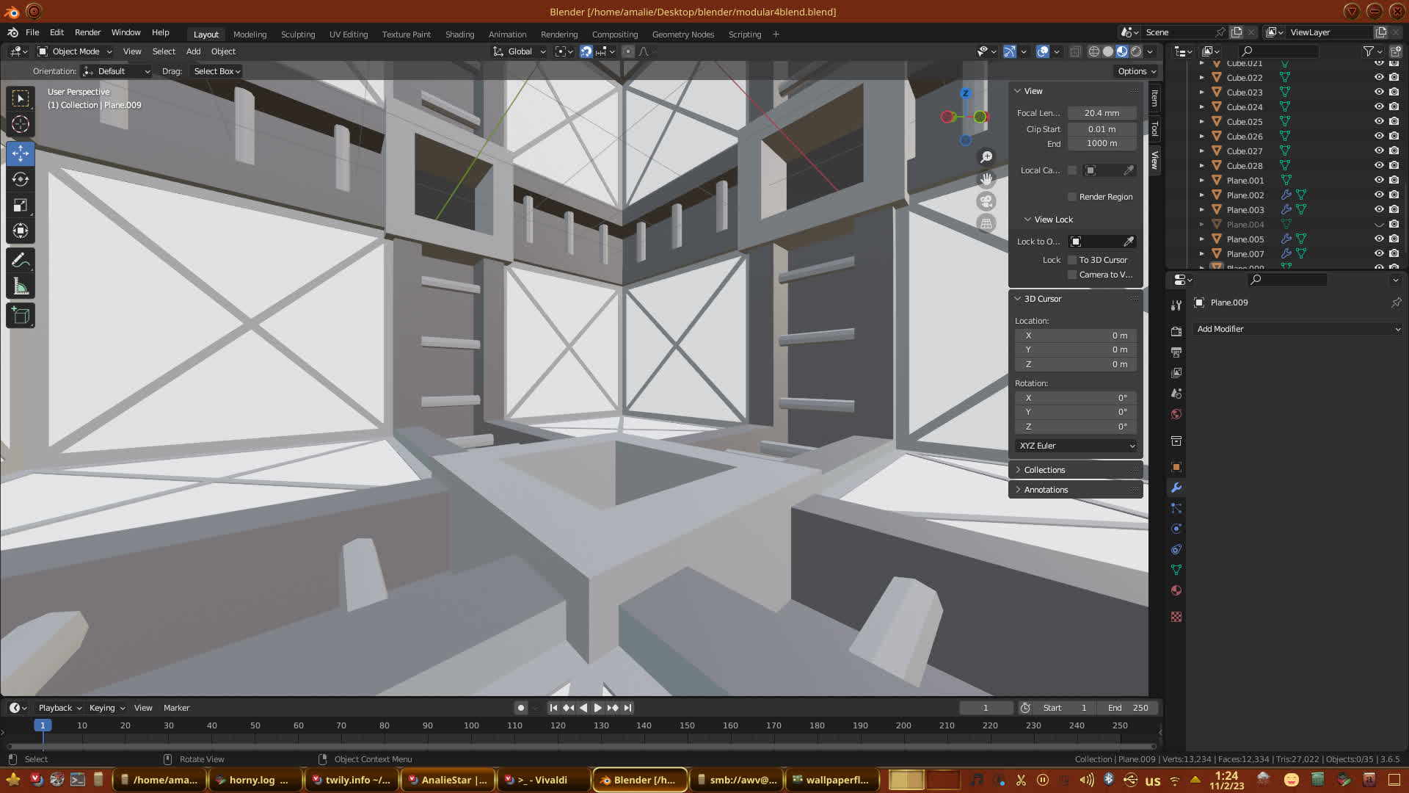The image size is (1409, 793).
Task: Open the Render menu
Action: (87, 32)
